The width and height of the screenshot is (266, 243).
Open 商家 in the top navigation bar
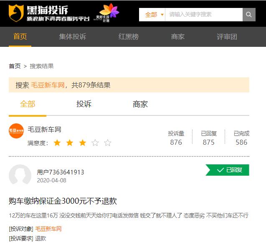(177, 36)
